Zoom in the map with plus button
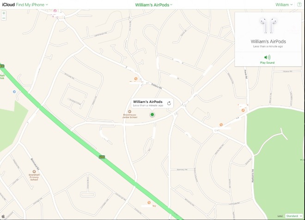This screenshot has width=305, height=220. coord(4,13)
